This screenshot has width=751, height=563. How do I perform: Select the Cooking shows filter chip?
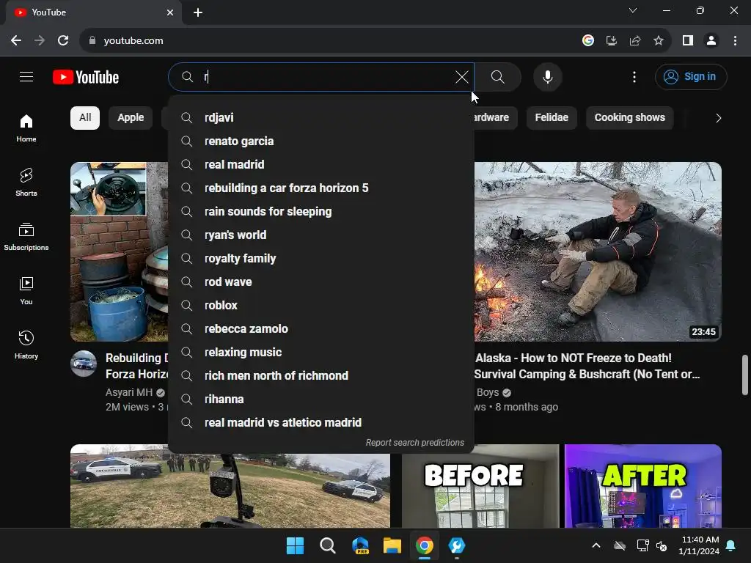point(629,118)
